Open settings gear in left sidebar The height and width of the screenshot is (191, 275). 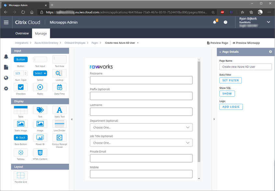pyautogui.click(x=6, y=89)
